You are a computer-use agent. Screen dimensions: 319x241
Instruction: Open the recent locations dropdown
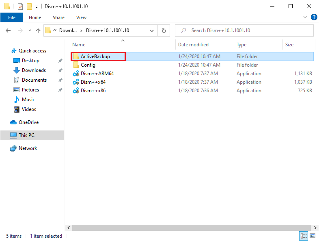30,30
